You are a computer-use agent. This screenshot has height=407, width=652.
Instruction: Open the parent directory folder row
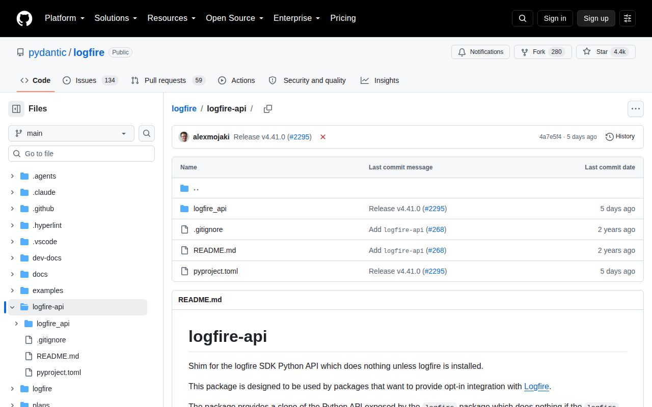pyautogui.click(x=407, y=188)
